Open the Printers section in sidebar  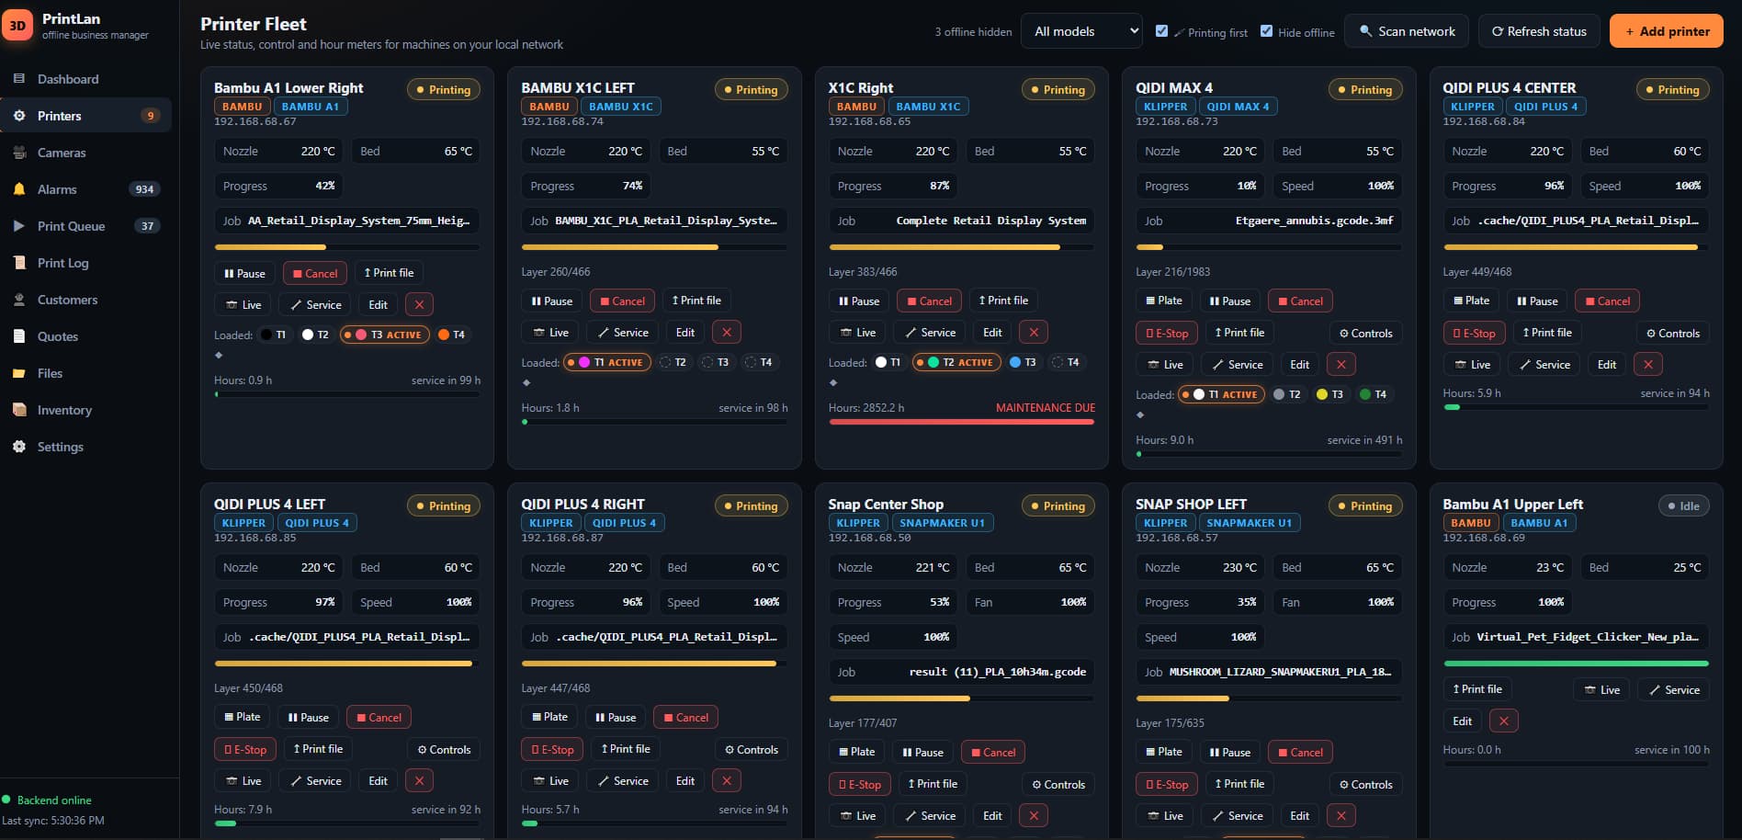point(85,116)
